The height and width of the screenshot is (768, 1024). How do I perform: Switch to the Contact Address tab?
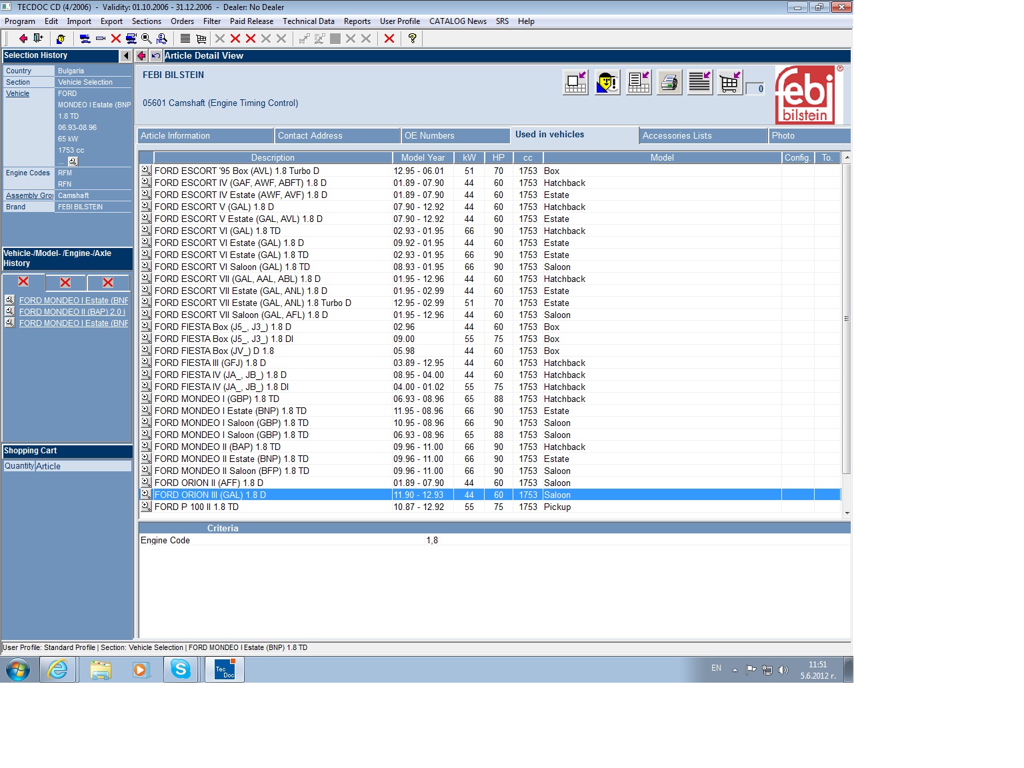pyautogui.click(x=337, y=136)
